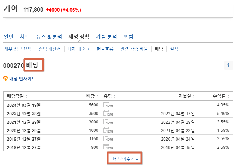Click the payment date 2021년 04월 22일

click(178, 130)
